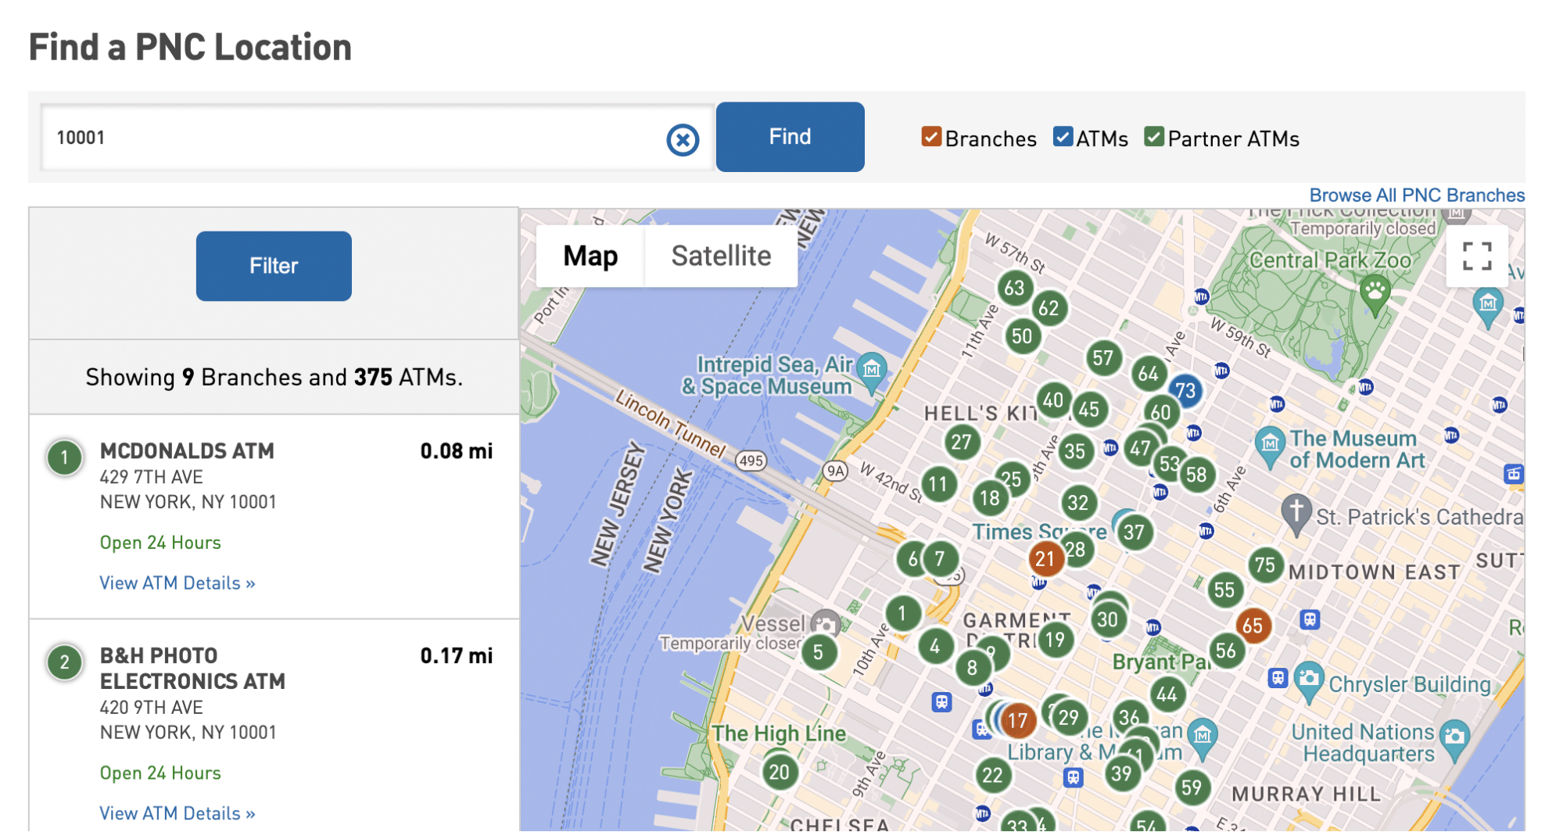Disable the ATMs checkbox
Viewport: 1563px width, 832px height.
tap(1062, 138)
